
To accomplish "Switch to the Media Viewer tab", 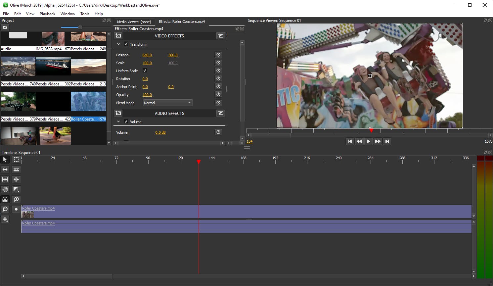I will pos(134,22).
